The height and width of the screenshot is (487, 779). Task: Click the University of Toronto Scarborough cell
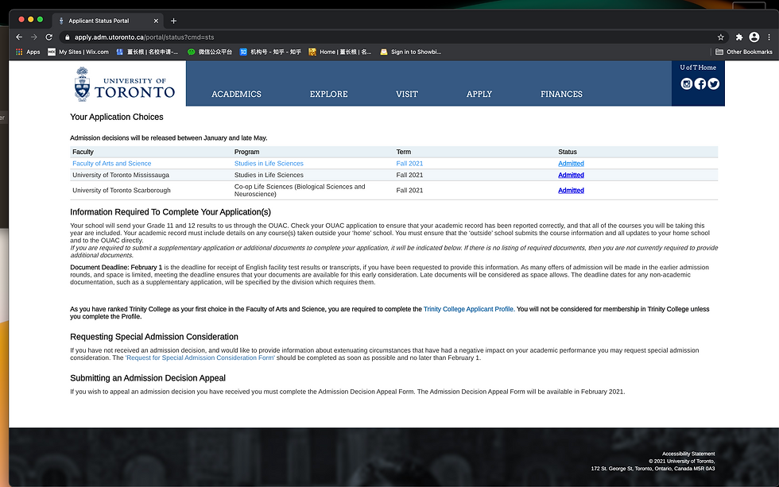[x=122, y=190]
